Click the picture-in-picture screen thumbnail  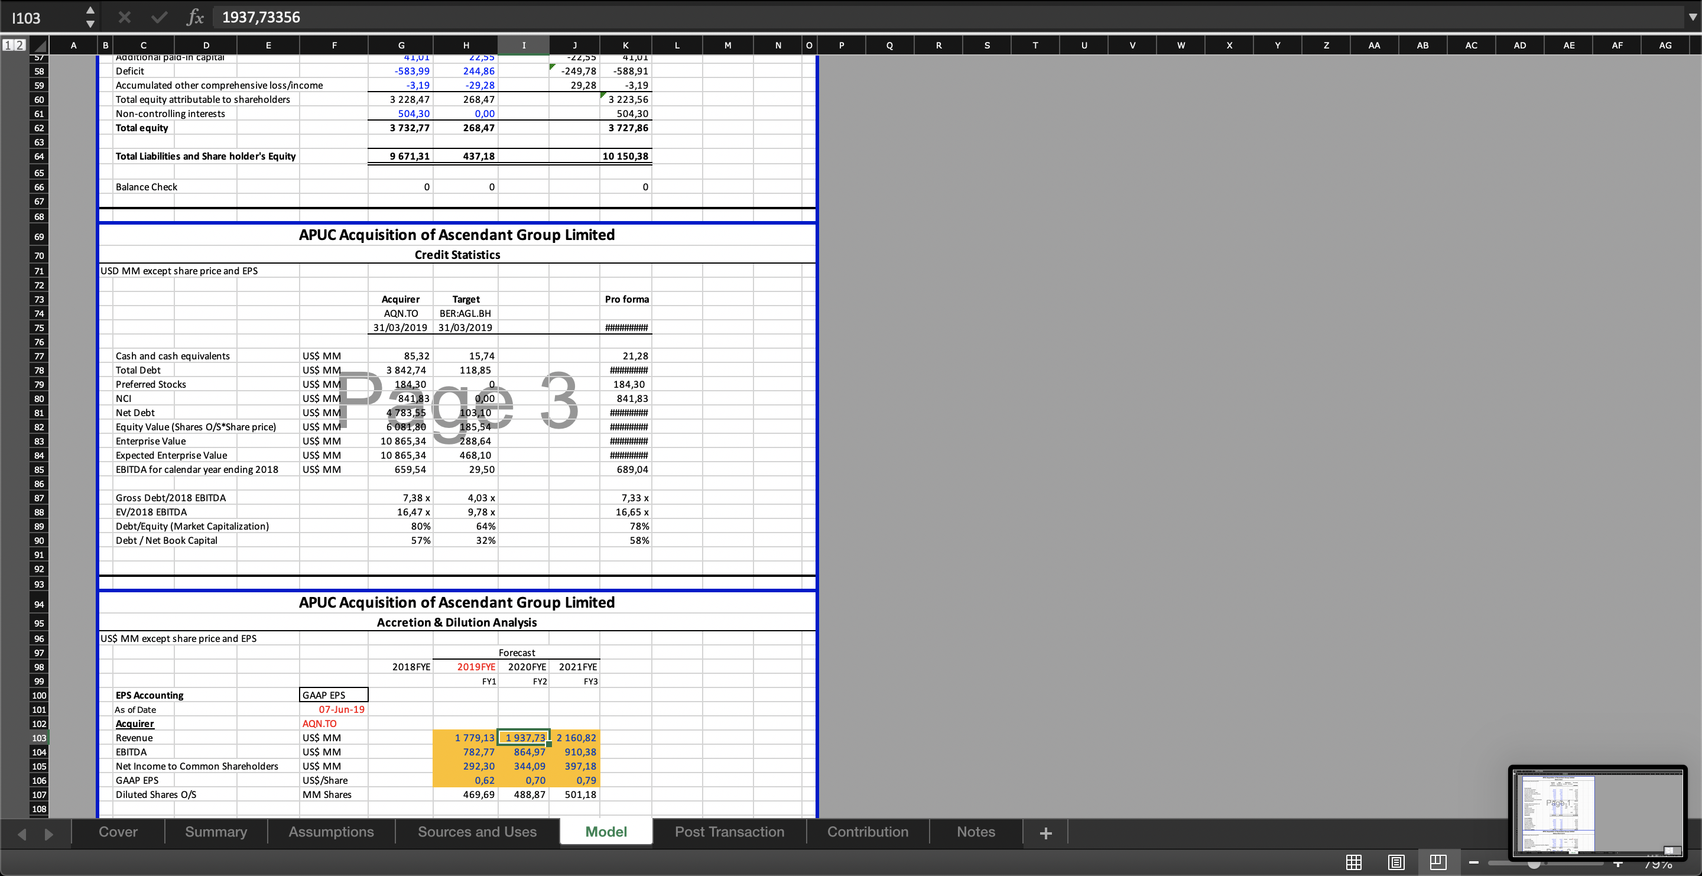[x=1597, y=812]
